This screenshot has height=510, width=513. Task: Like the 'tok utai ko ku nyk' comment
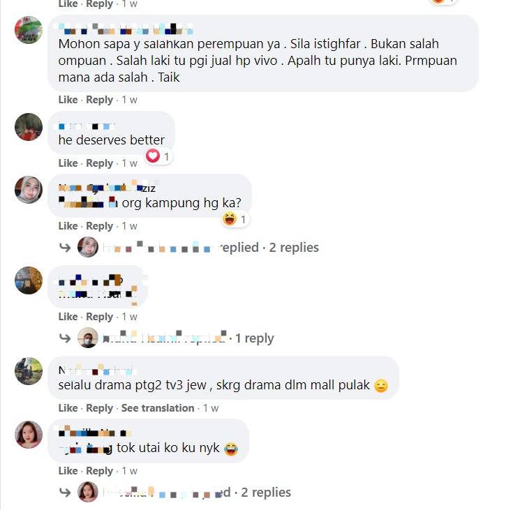click(x=68, y=471)
